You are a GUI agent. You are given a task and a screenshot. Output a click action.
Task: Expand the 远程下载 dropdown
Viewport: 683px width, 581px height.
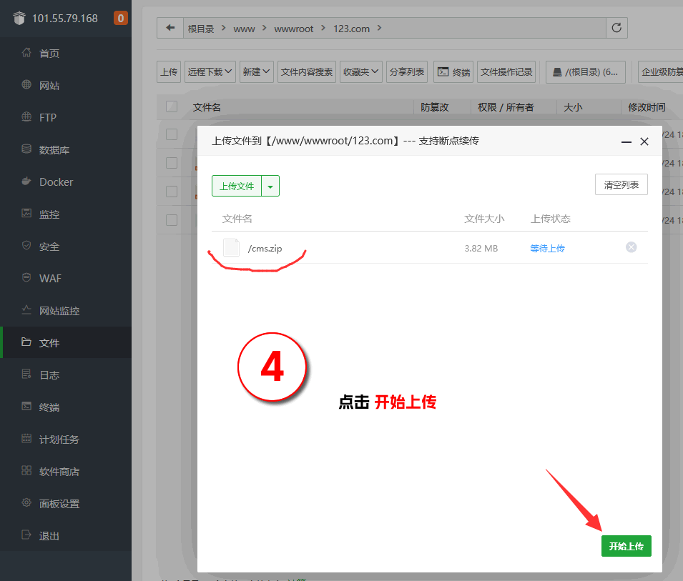[210, 72]
